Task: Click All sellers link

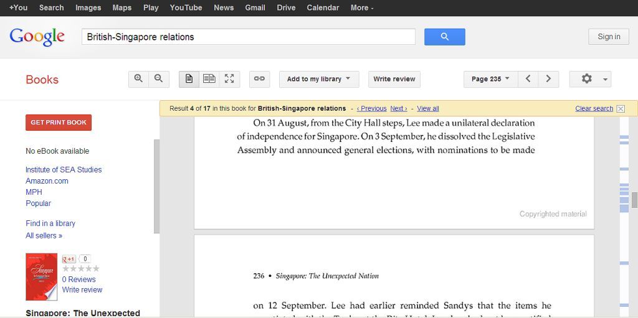Action: tap(44, 235)
